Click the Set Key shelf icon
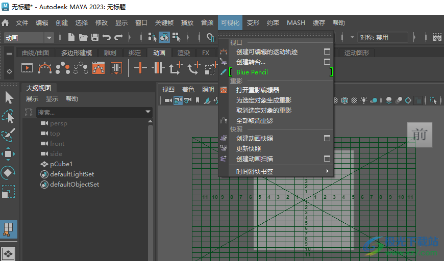This screenshot has width=444, height=261. click(140, 68)
